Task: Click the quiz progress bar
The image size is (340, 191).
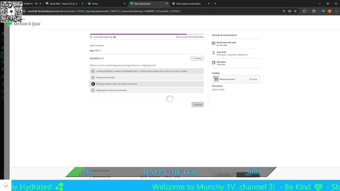Action: click(147, 34)
